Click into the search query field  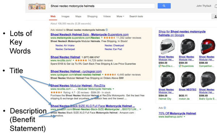[x=102, y=6]
